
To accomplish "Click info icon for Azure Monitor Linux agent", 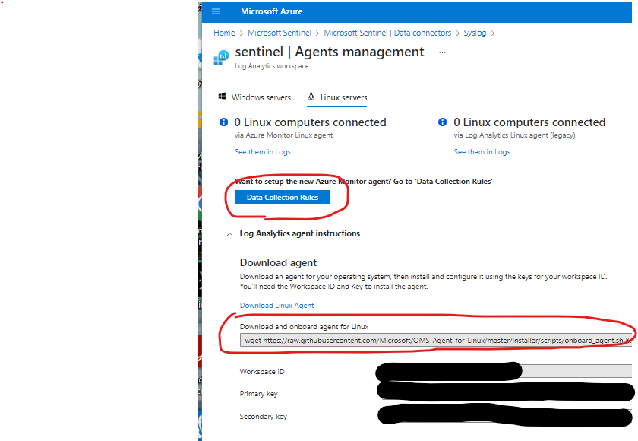I will coord(223,122).
